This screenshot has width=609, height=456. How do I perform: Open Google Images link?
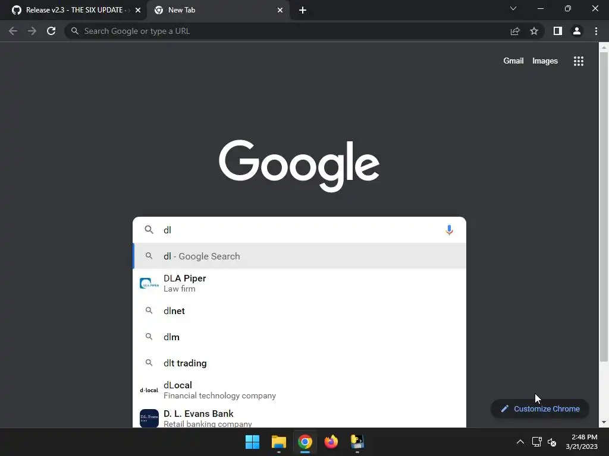tap(545, 61)
